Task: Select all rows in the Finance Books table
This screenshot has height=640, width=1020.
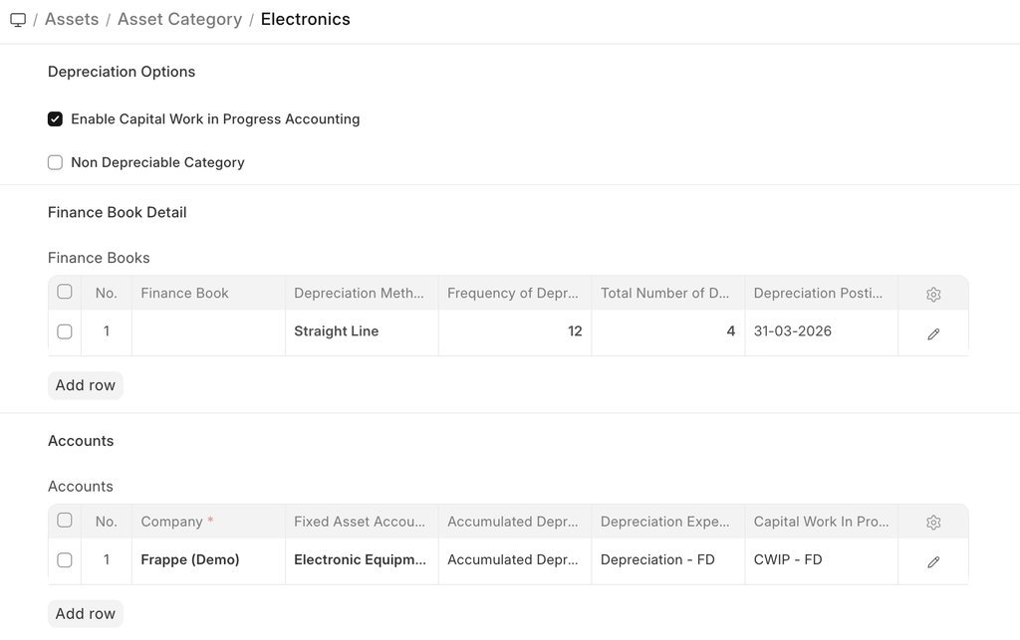Action: point(65,293)
